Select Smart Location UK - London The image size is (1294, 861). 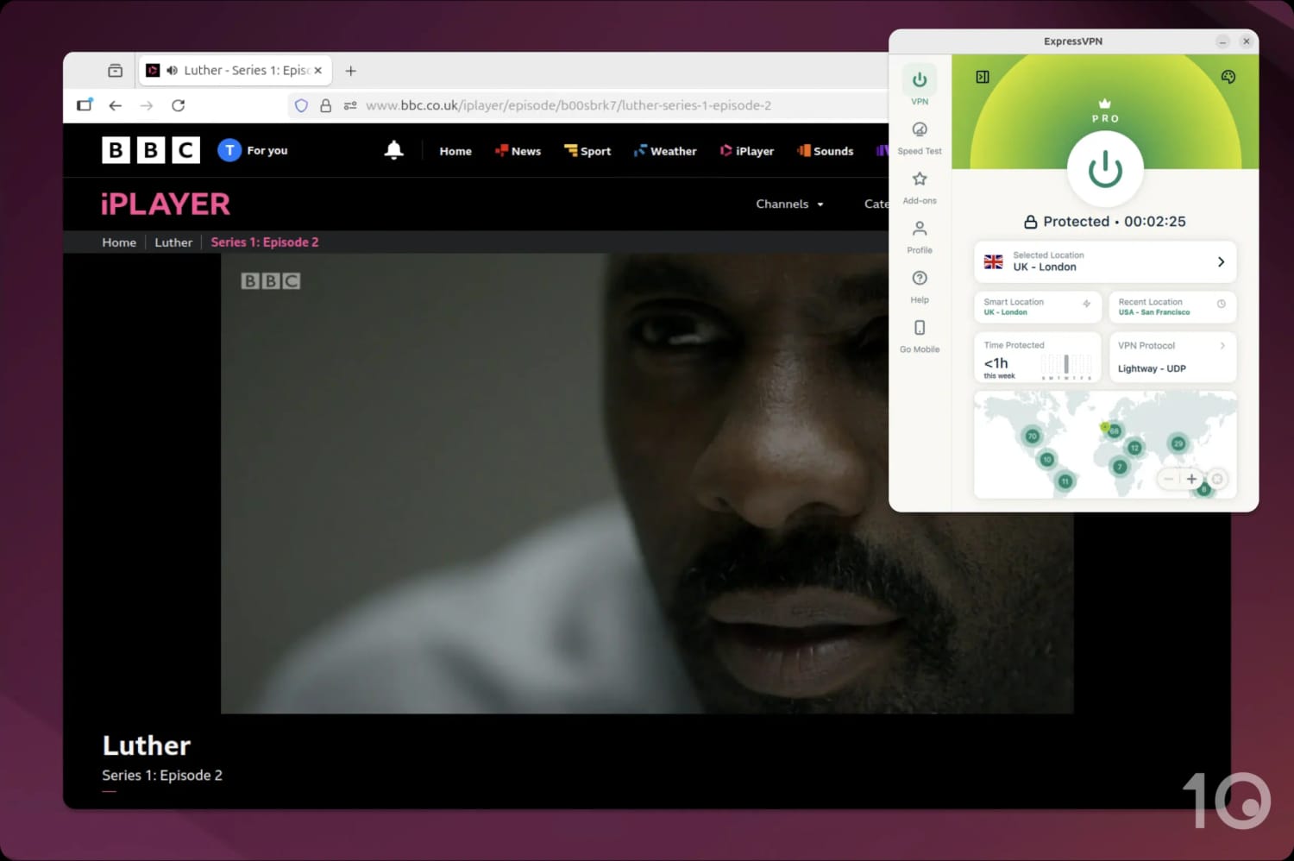coord(1038,306)
